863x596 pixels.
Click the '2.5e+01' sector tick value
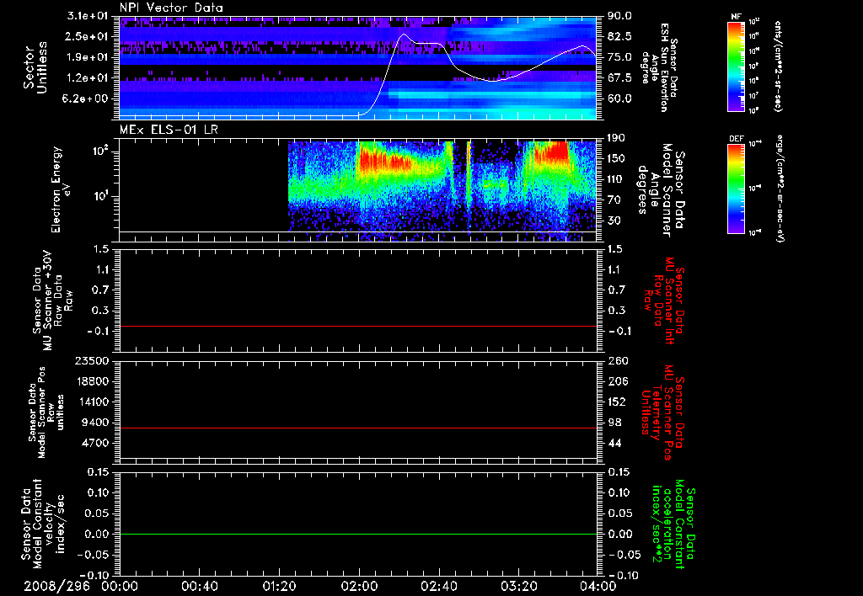coord(88,36)
